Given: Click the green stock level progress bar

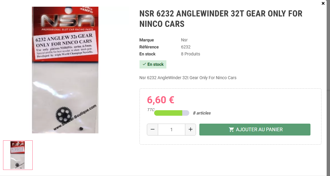Looking at the screenshot, I should (172, 113).
